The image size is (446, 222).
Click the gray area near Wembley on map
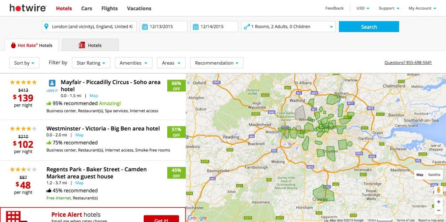(x=300, y=113)
